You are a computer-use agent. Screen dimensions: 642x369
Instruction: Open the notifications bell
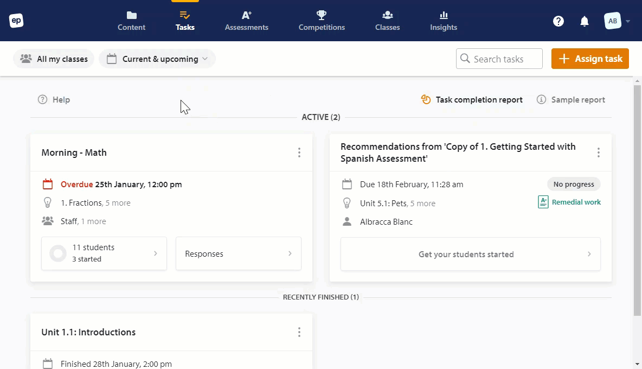(585, 21)
